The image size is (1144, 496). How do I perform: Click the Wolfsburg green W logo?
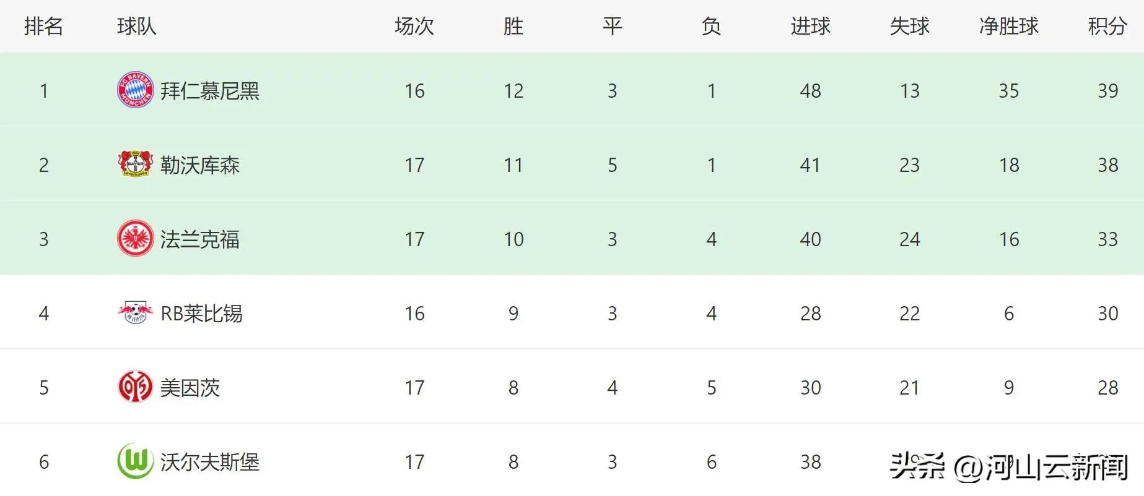[135, 461]
